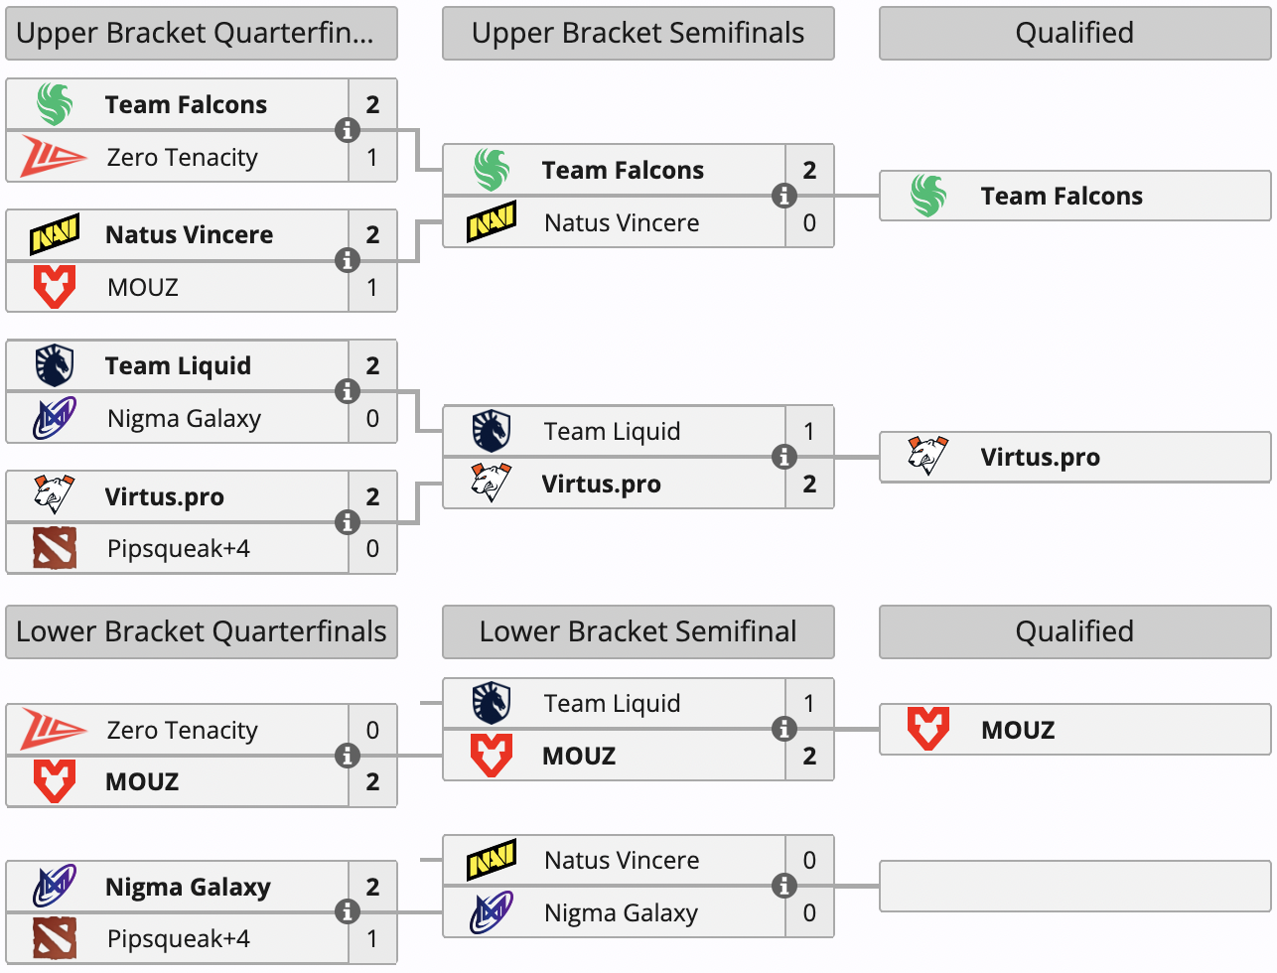Select the Lower Bracket Semifinal header
The height and width of the screenshot is (973, 1277).
[x=638, y=631]
